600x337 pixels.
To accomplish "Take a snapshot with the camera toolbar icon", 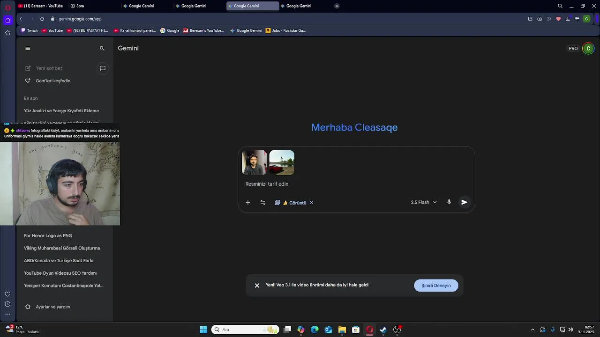I will pyautogui.click(x=540, y=19).
